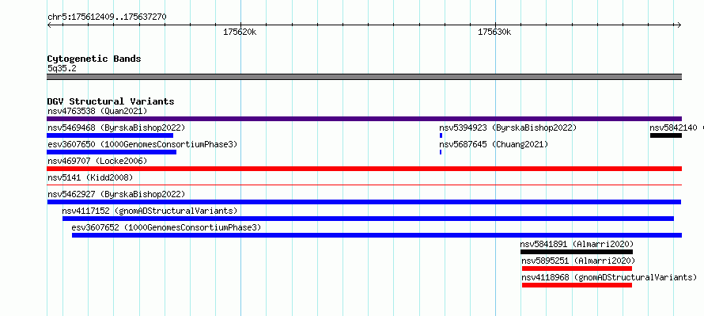Open the nsv5394923 (ByrskaBishop2022) label
Image resolution: width=704 pixels, height=316 pixels.
click(508, 128)
